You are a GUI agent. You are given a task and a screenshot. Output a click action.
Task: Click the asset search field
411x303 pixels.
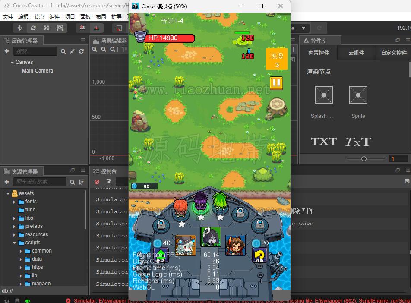[x=40, y=182]
